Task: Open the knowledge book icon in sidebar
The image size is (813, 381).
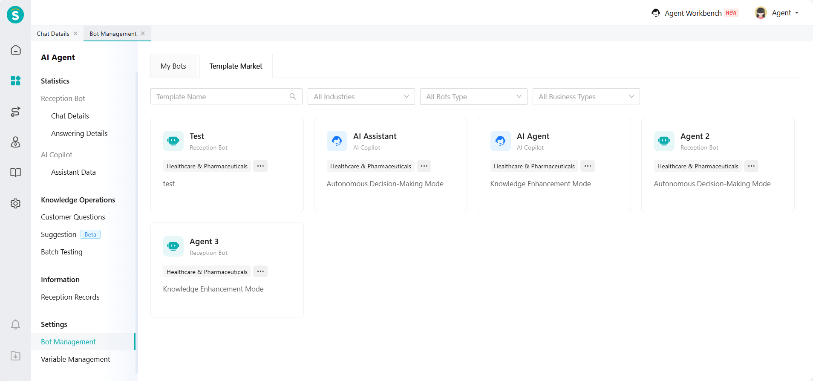Action: (15, 173)
